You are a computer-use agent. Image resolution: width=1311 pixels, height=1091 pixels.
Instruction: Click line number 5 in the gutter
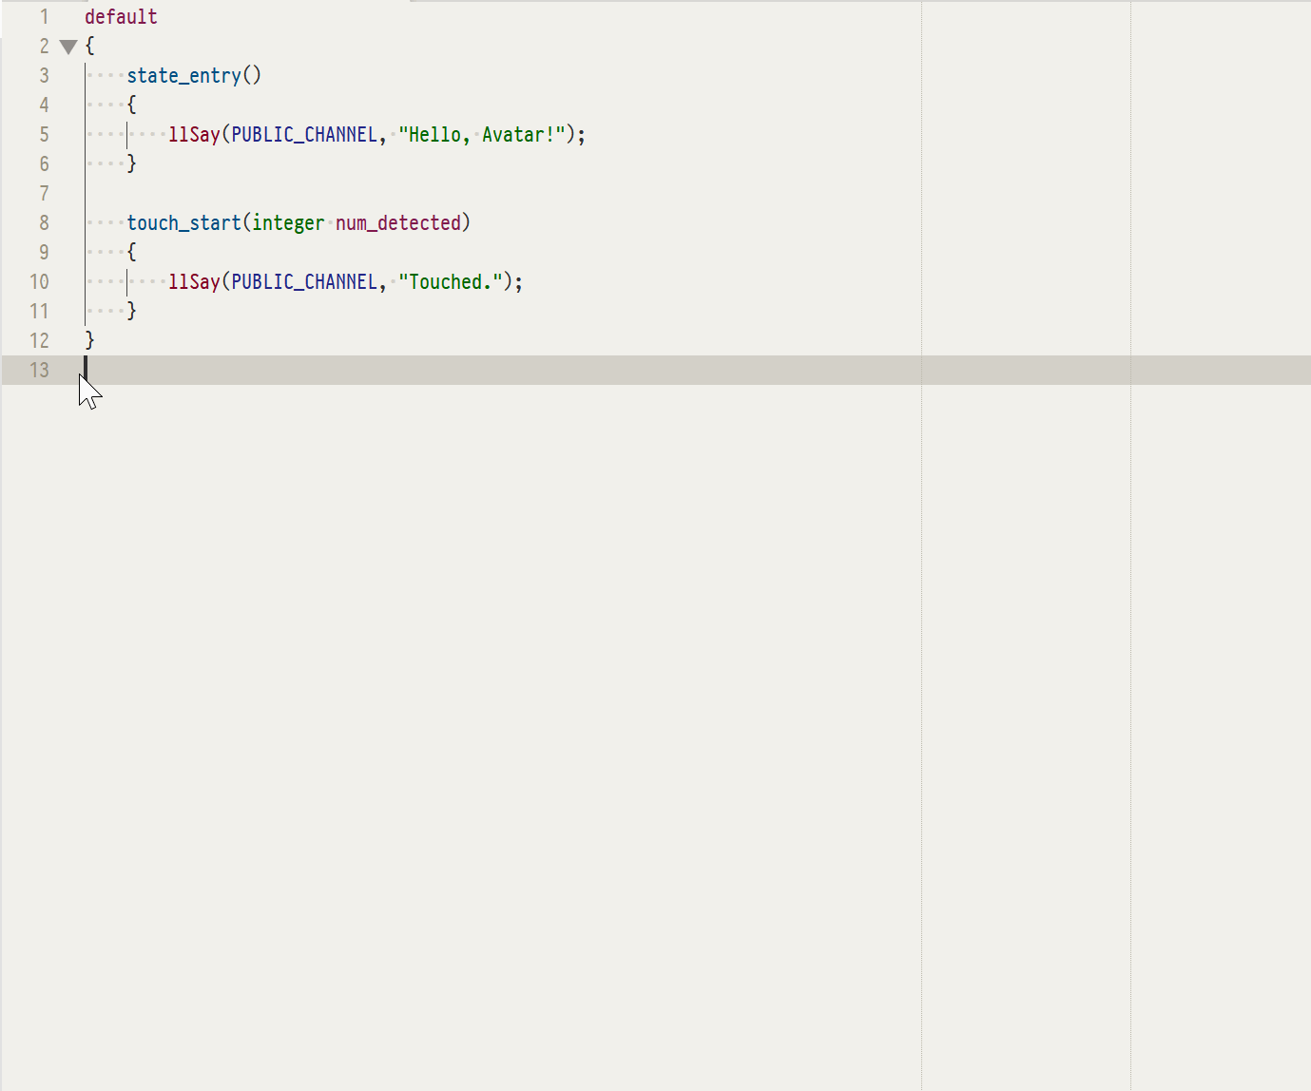pos(44,135)
